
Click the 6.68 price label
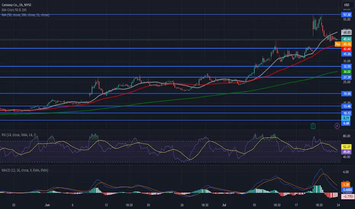[x=346, y=123]
